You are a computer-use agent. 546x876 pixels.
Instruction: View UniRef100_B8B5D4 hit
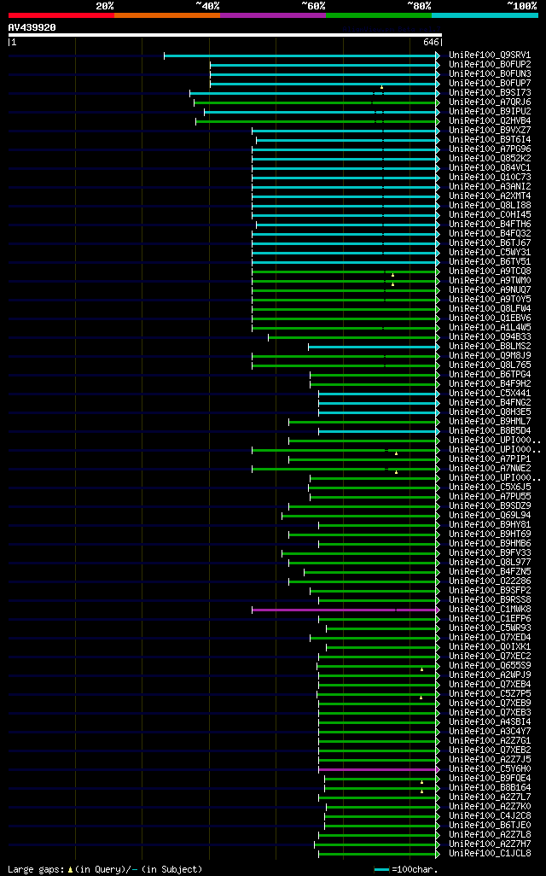click(x=490, y=431)
